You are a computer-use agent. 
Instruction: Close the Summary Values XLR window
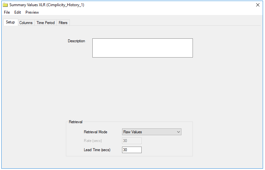(x=258, y=5)
